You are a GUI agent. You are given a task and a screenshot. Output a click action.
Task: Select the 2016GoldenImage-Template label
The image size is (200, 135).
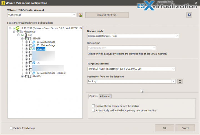click(51, 73)
